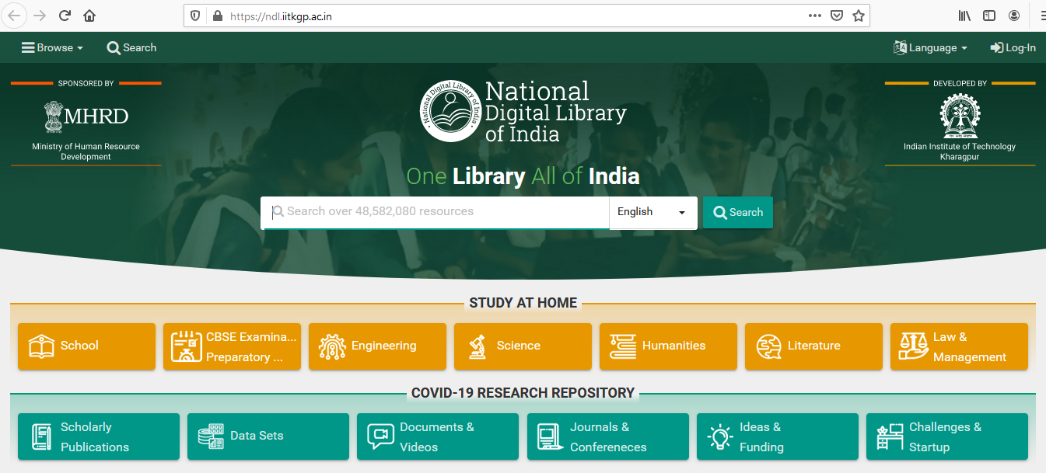The height and width of the screenshot is (473, 1046).
Task: Open the Data Sets repository tile
Action: click(x=268, y=436)
